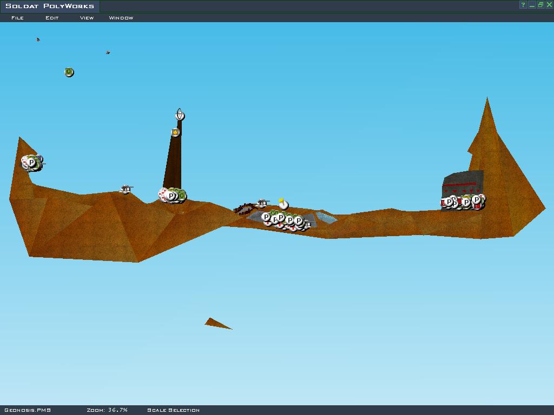The width and height of the screenshot is (554, 415).
Task: Open the Window menu
Action: pyautogui.click(x=121, y=18)
